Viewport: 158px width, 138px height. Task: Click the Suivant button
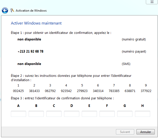pyautogui.click(x=125, y=132)
